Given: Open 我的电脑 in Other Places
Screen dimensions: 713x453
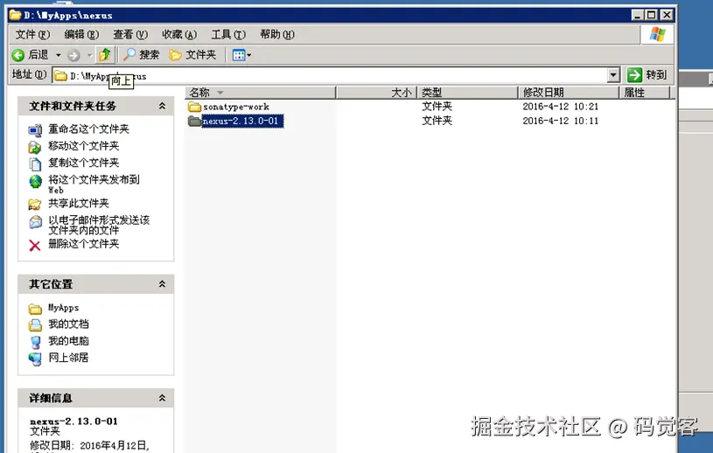Looking at the screenshot, I should point(68,341).
